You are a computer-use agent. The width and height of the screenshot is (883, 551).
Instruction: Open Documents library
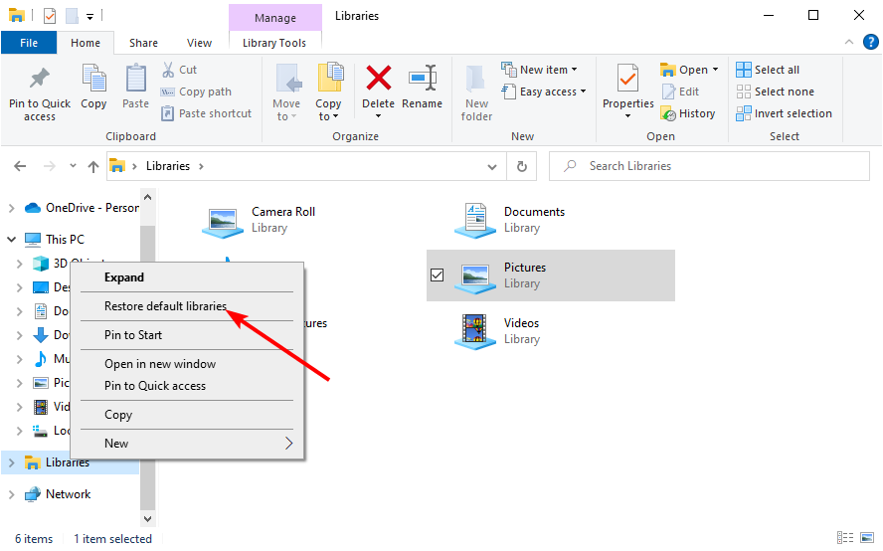510,220
